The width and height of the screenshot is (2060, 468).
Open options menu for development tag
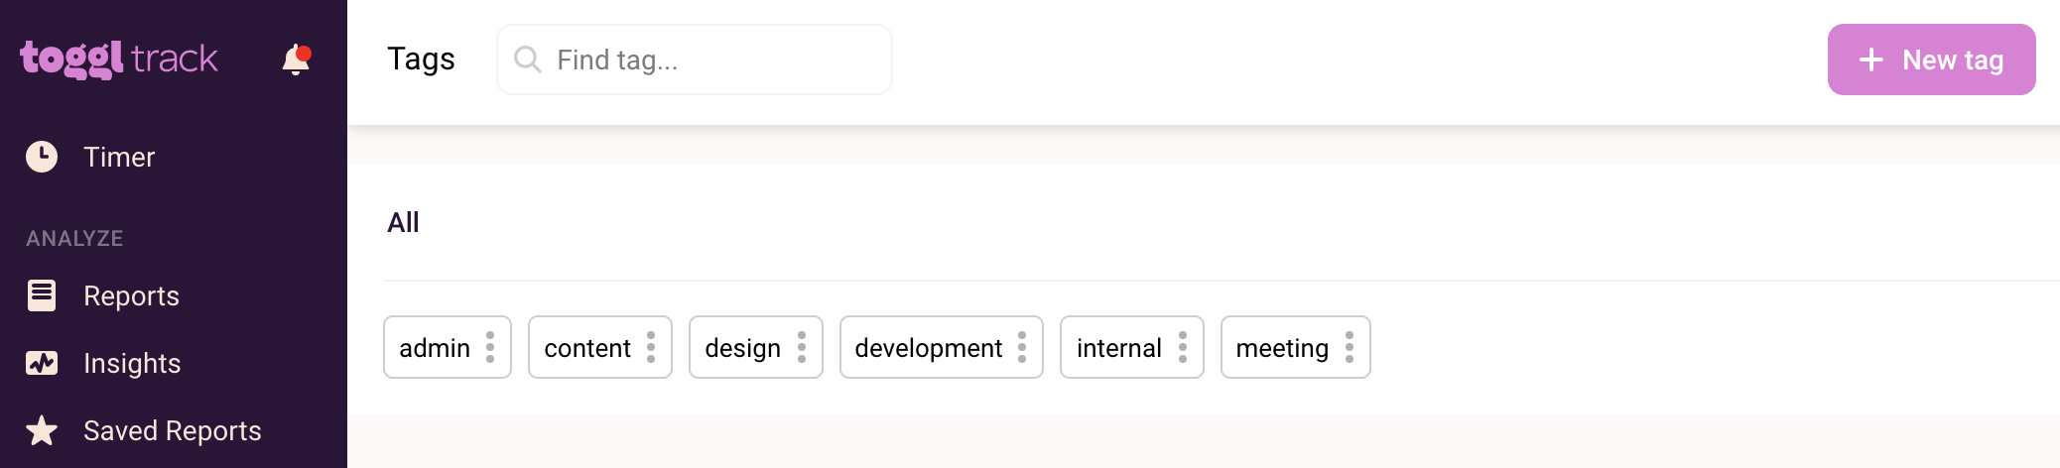coord(1022,347)
